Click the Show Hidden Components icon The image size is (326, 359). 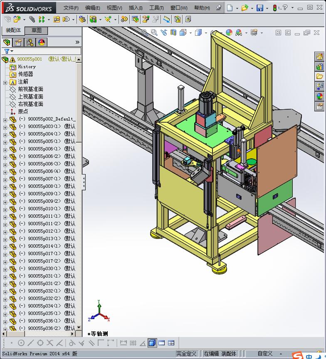click(x=82, y=20)
